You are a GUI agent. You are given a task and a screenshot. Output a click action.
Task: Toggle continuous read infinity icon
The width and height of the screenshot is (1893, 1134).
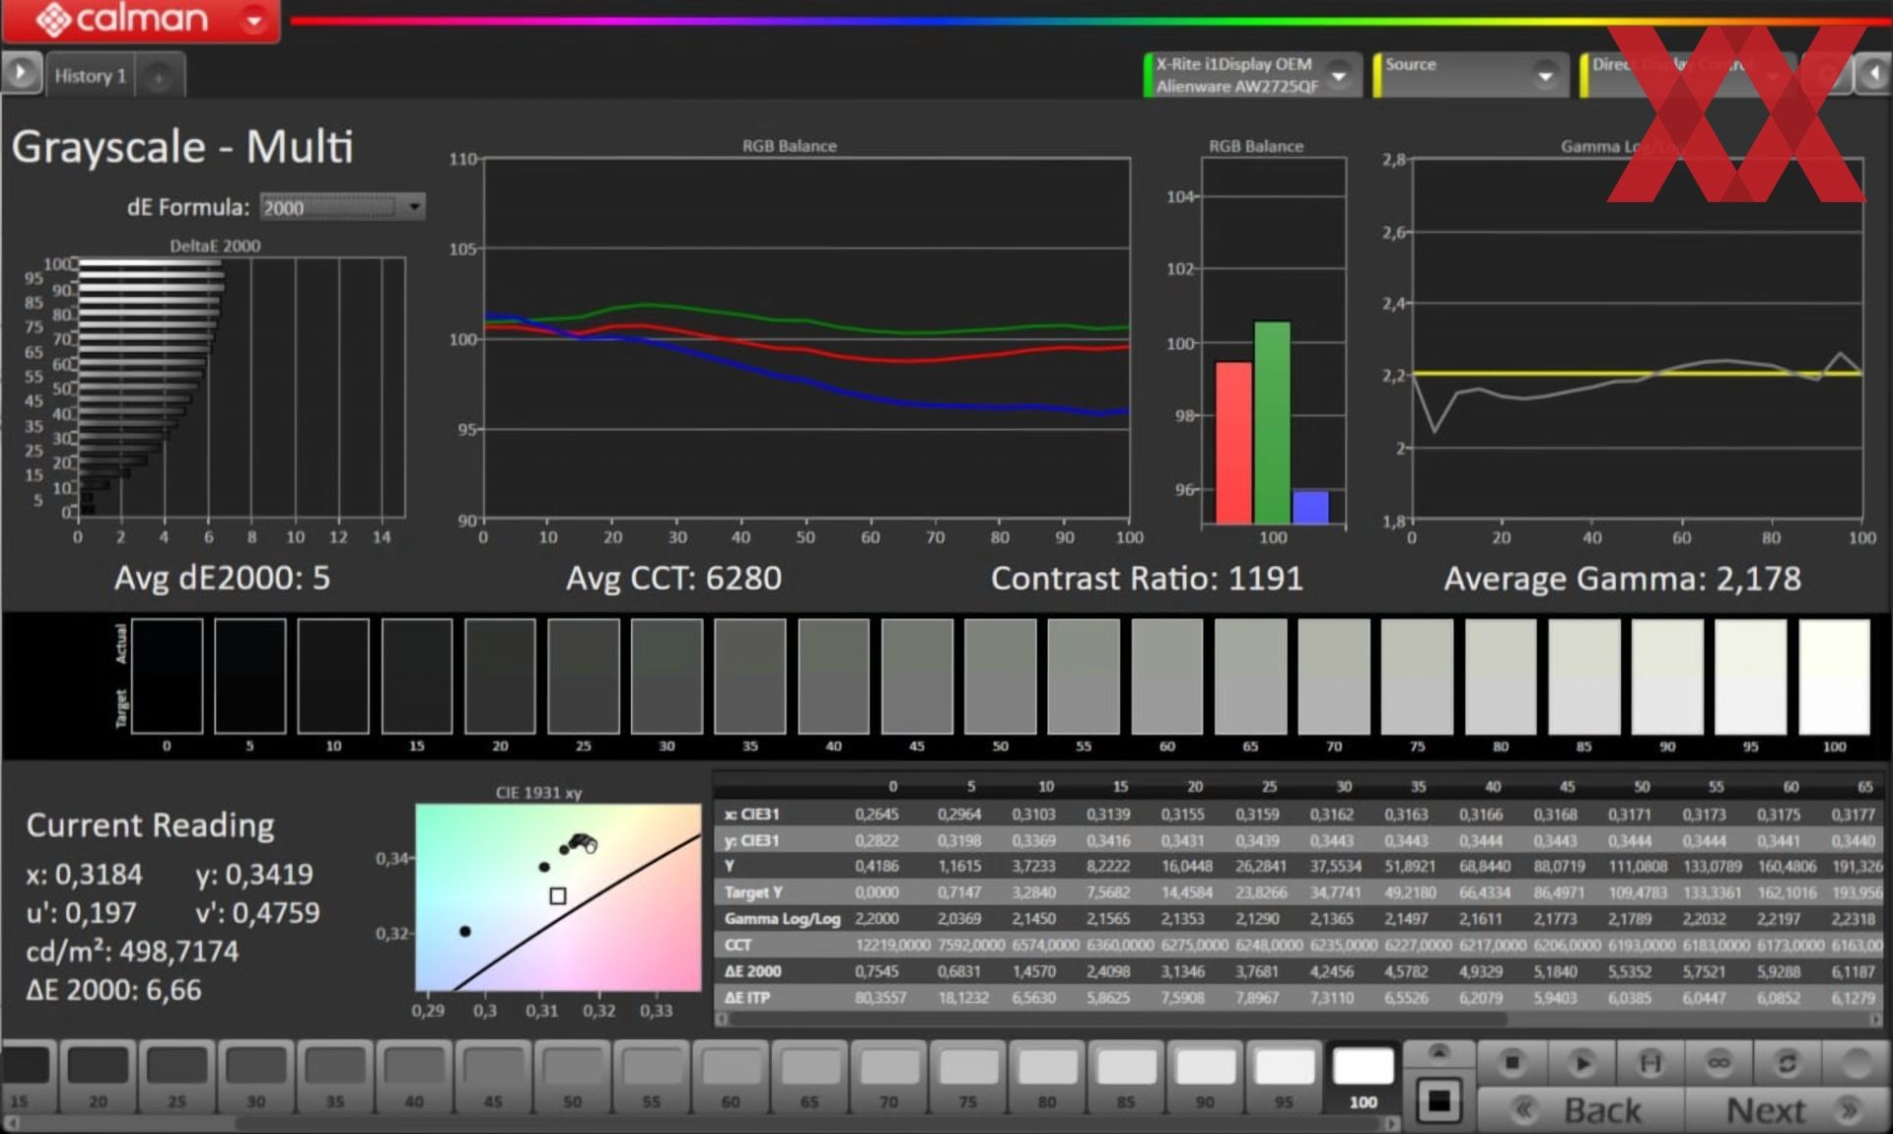(1718, 1063)
